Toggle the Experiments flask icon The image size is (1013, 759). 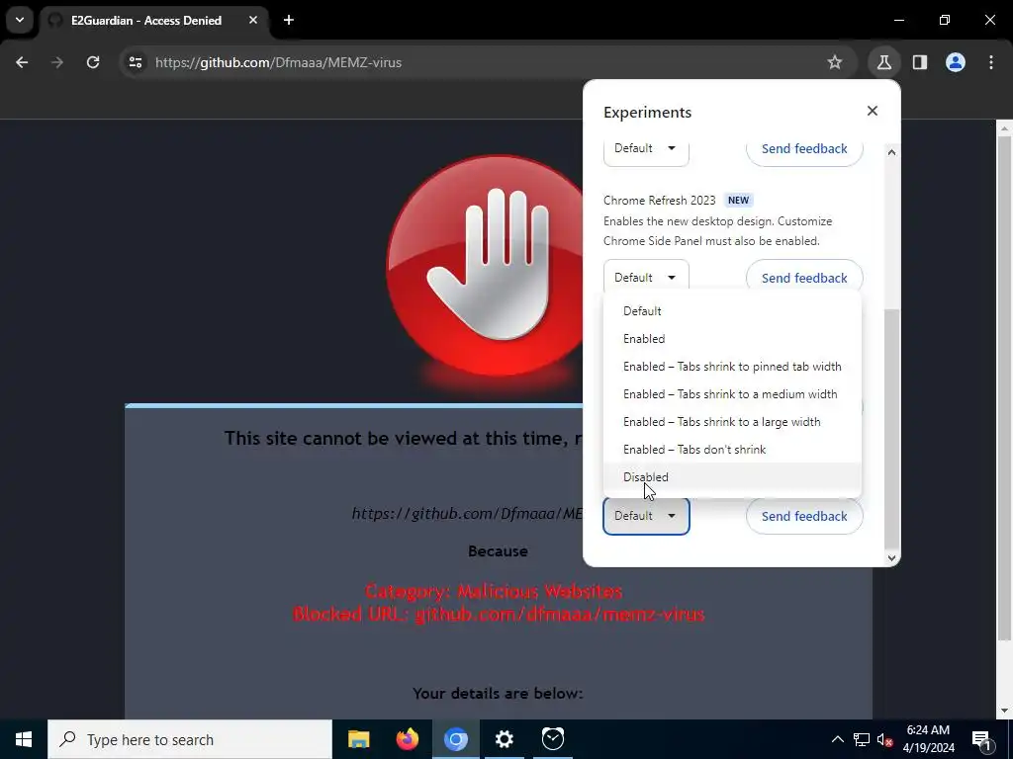[883, 62]
